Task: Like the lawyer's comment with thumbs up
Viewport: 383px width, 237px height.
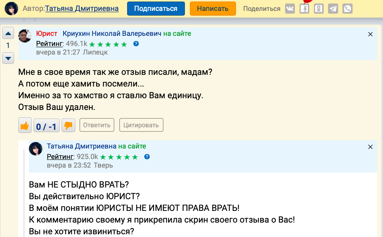Action: 25,126
